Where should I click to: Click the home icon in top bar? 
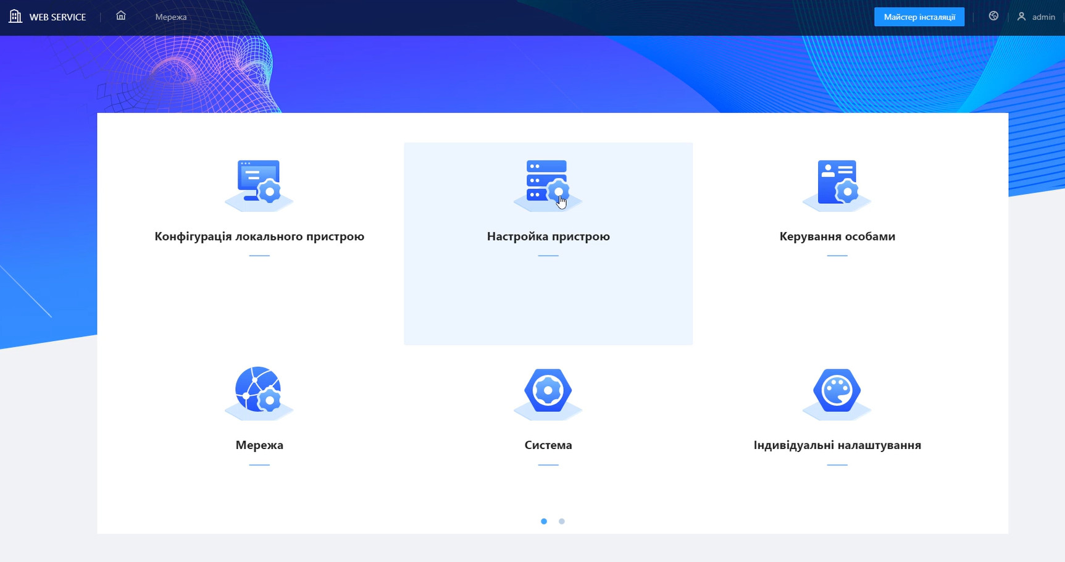coord(121,16)
